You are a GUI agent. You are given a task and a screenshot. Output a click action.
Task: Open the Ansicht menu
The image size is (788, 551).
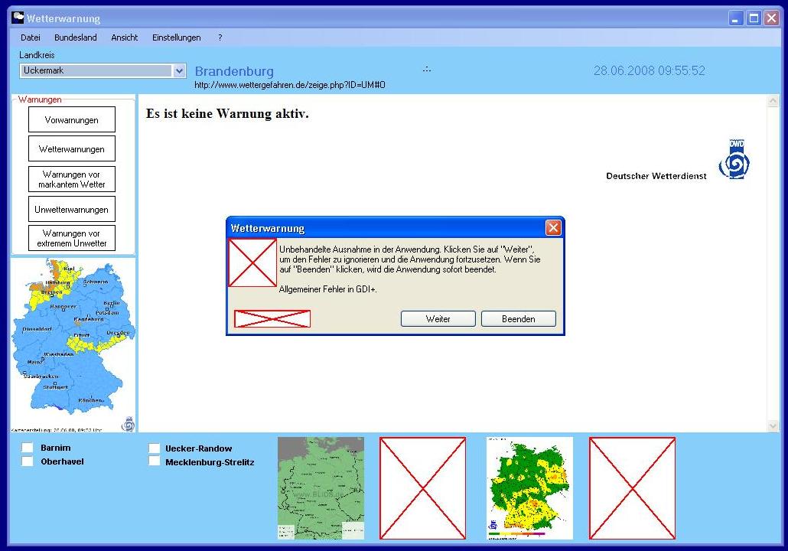click(124, 37)
